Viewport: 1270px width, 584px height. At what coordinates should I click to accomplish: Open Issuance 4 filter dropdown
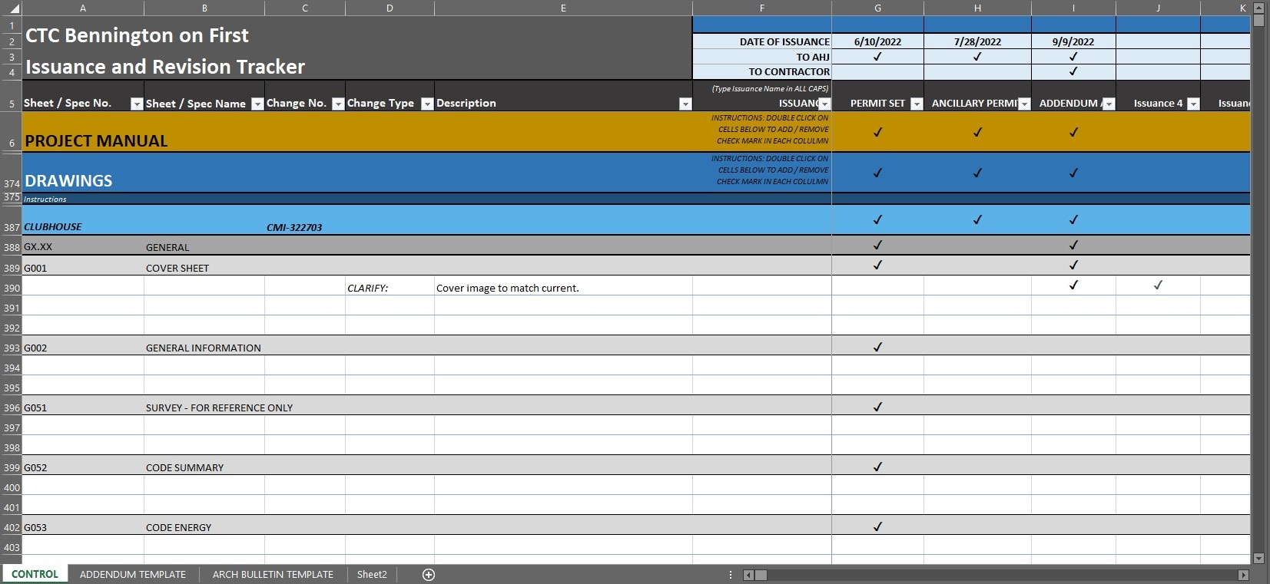pyautogui.click(x=1193, y=104)
